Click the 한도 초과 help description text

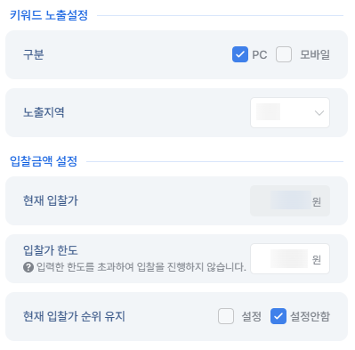point(141,267)
